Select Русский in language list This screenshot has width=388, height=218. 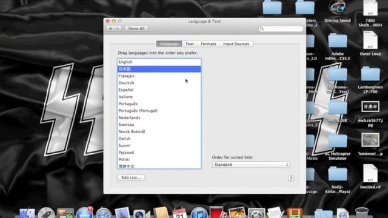point(159,152)
